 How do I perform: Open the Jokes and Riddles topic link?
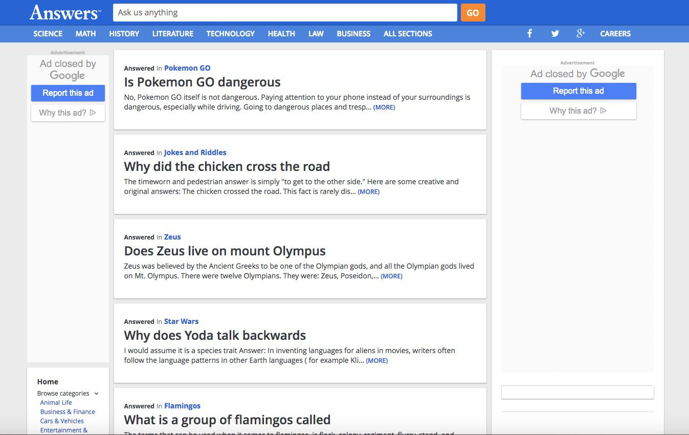click(195, 153)
